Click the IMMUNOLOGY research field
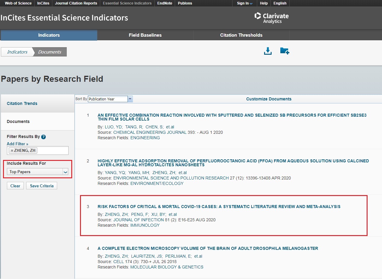 (x=145, y=225)
